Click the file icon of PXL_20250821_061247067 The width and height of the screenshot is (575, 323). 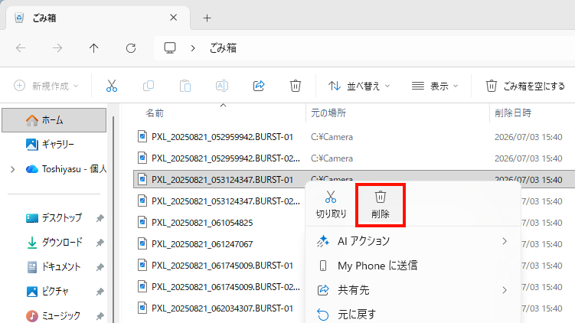pyautogui.click(x=142, y=243)
